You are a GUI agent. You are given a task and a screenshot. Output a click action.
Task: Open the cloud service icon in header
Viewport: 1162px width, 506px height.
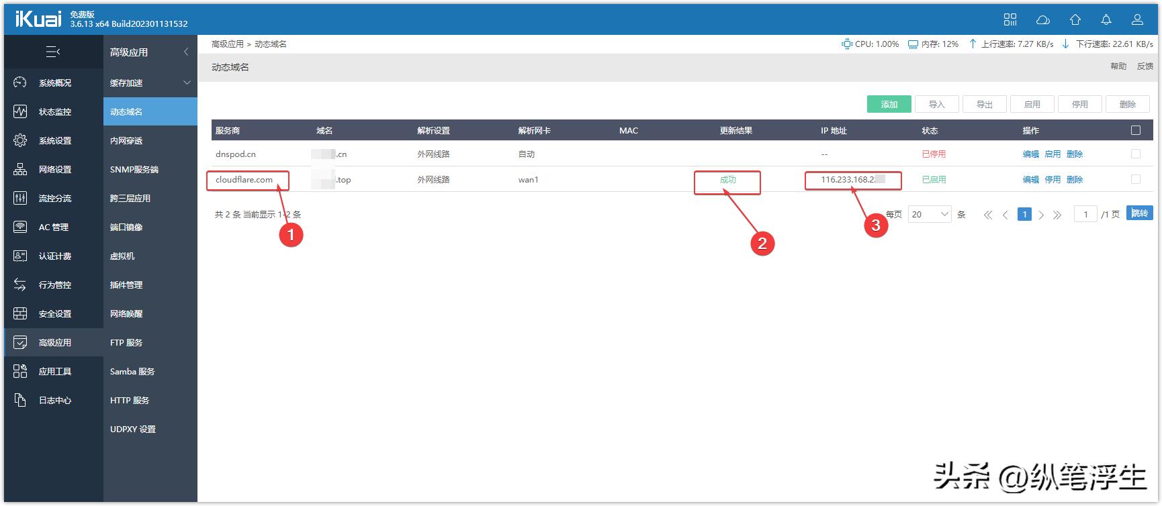click(1042, 19)
